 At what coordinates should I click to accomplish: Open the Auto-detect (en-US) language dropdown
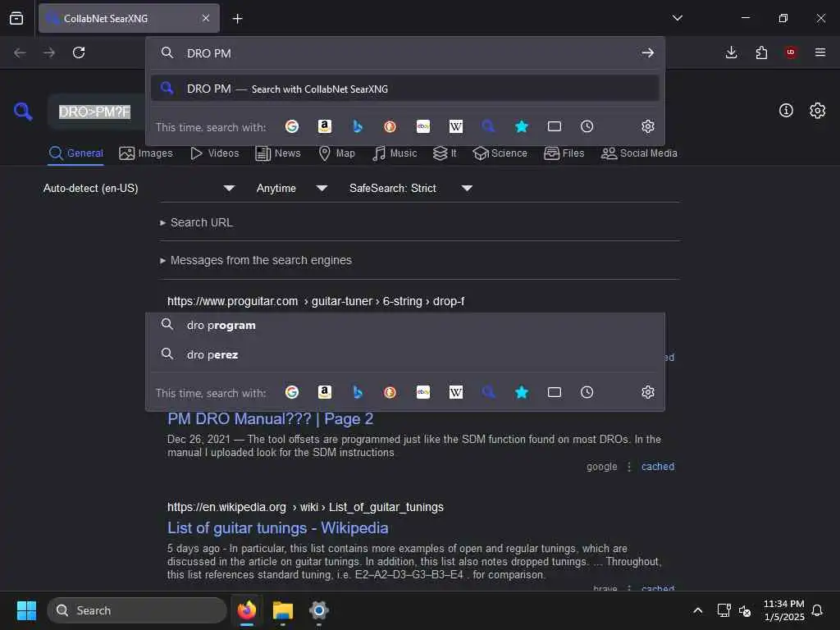tap(139, 188)
